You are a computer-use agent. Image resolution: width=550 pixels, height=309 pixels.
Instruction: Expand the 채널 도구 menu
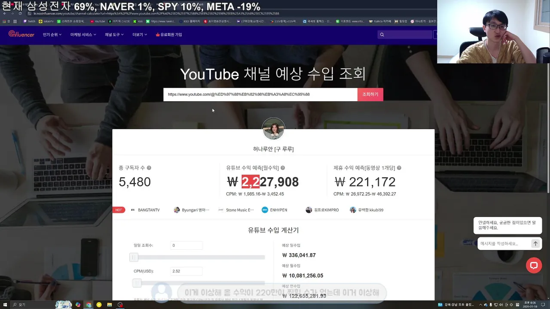(x=114, y=35)
